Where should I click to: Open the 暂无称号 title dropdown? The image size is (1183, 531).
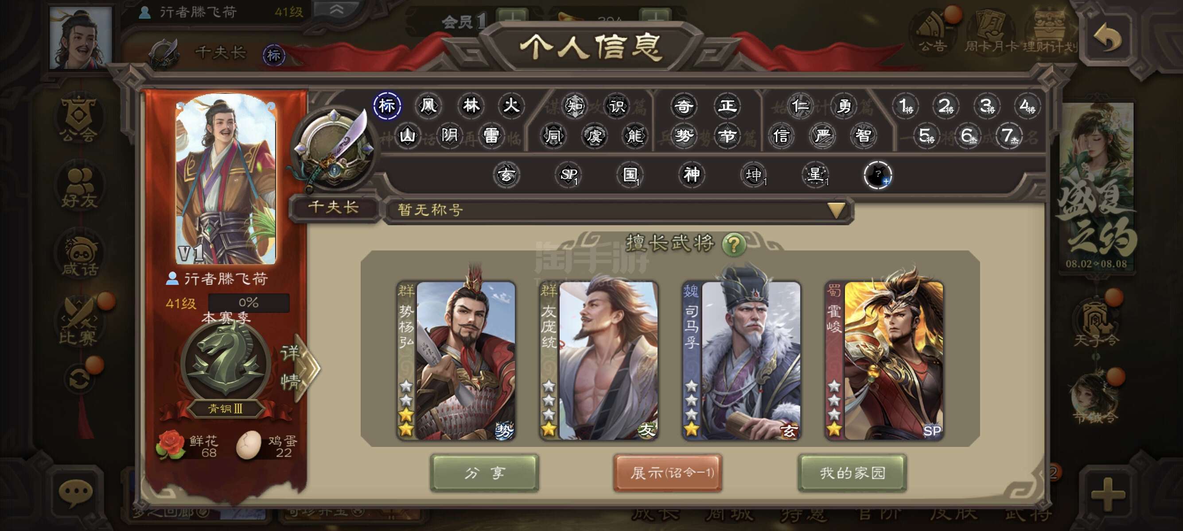618,211
